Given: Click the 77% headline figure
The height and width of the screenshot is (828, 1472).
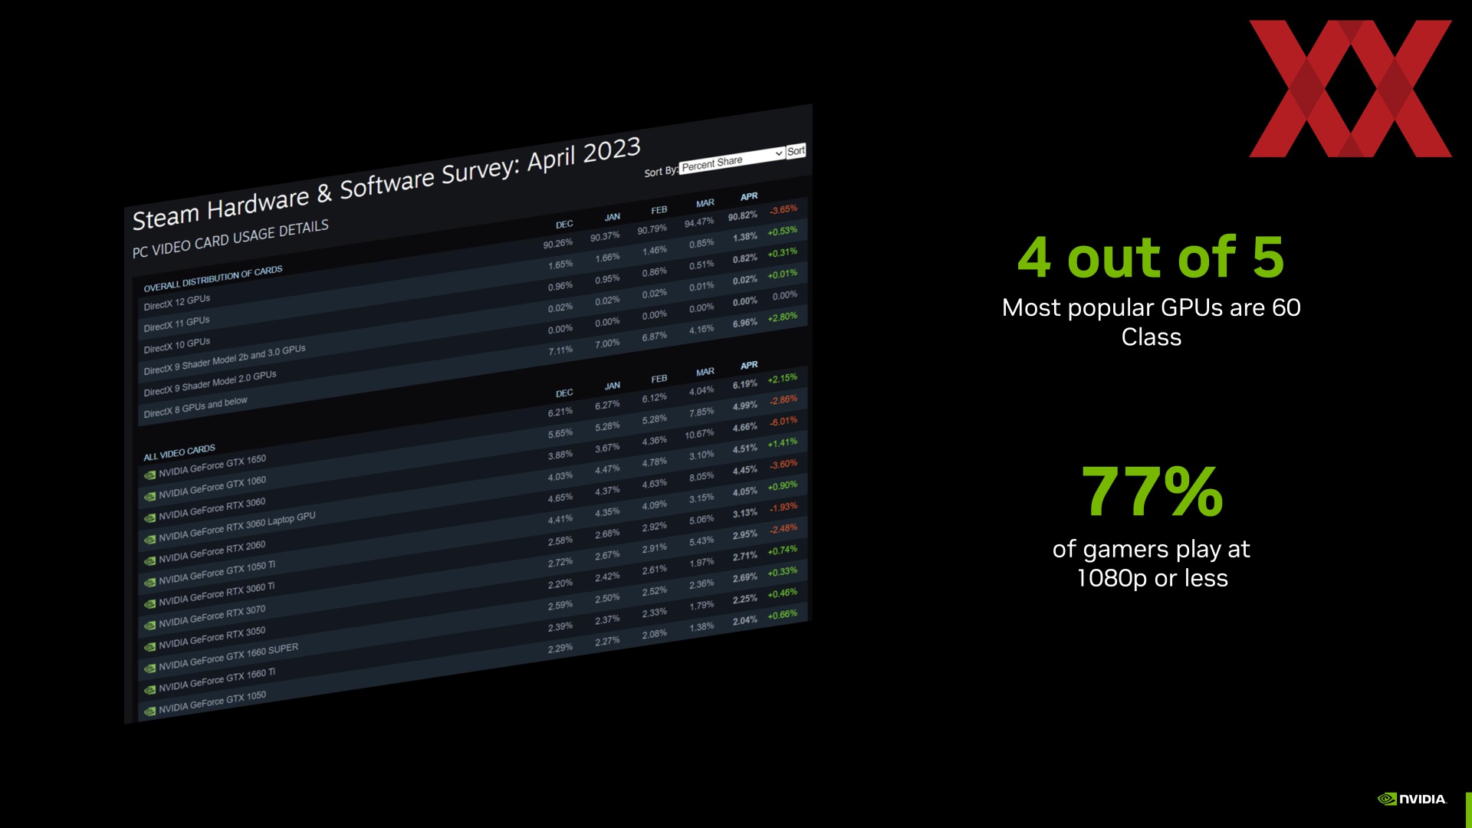Looking at the screenshot, I should 1152,491.
